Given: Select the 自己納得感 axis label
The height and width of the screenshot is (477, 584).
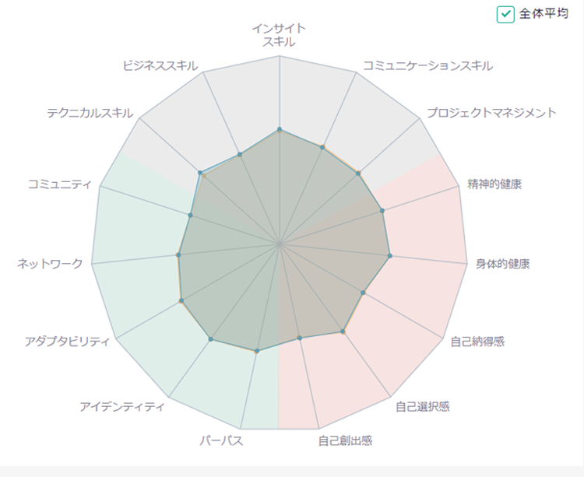Looking at the screenshot, I should point(477,341).
